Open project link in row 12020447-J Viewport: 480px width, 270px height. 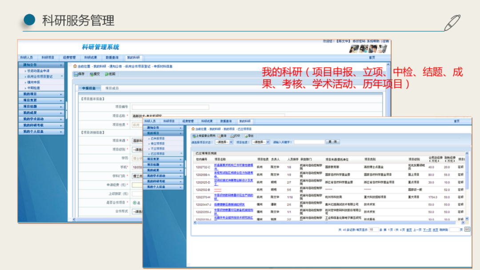pyautogui.click(x=229, y=205)
